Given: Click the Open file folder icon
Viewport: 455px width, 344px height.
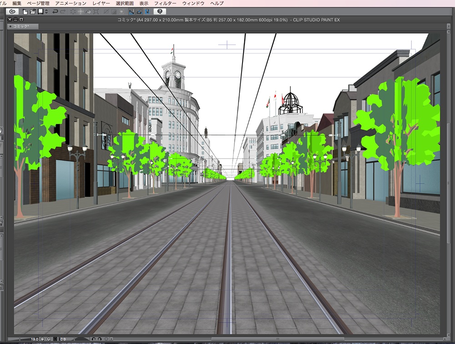Looking at the screenshot, I should coord(33,11).
